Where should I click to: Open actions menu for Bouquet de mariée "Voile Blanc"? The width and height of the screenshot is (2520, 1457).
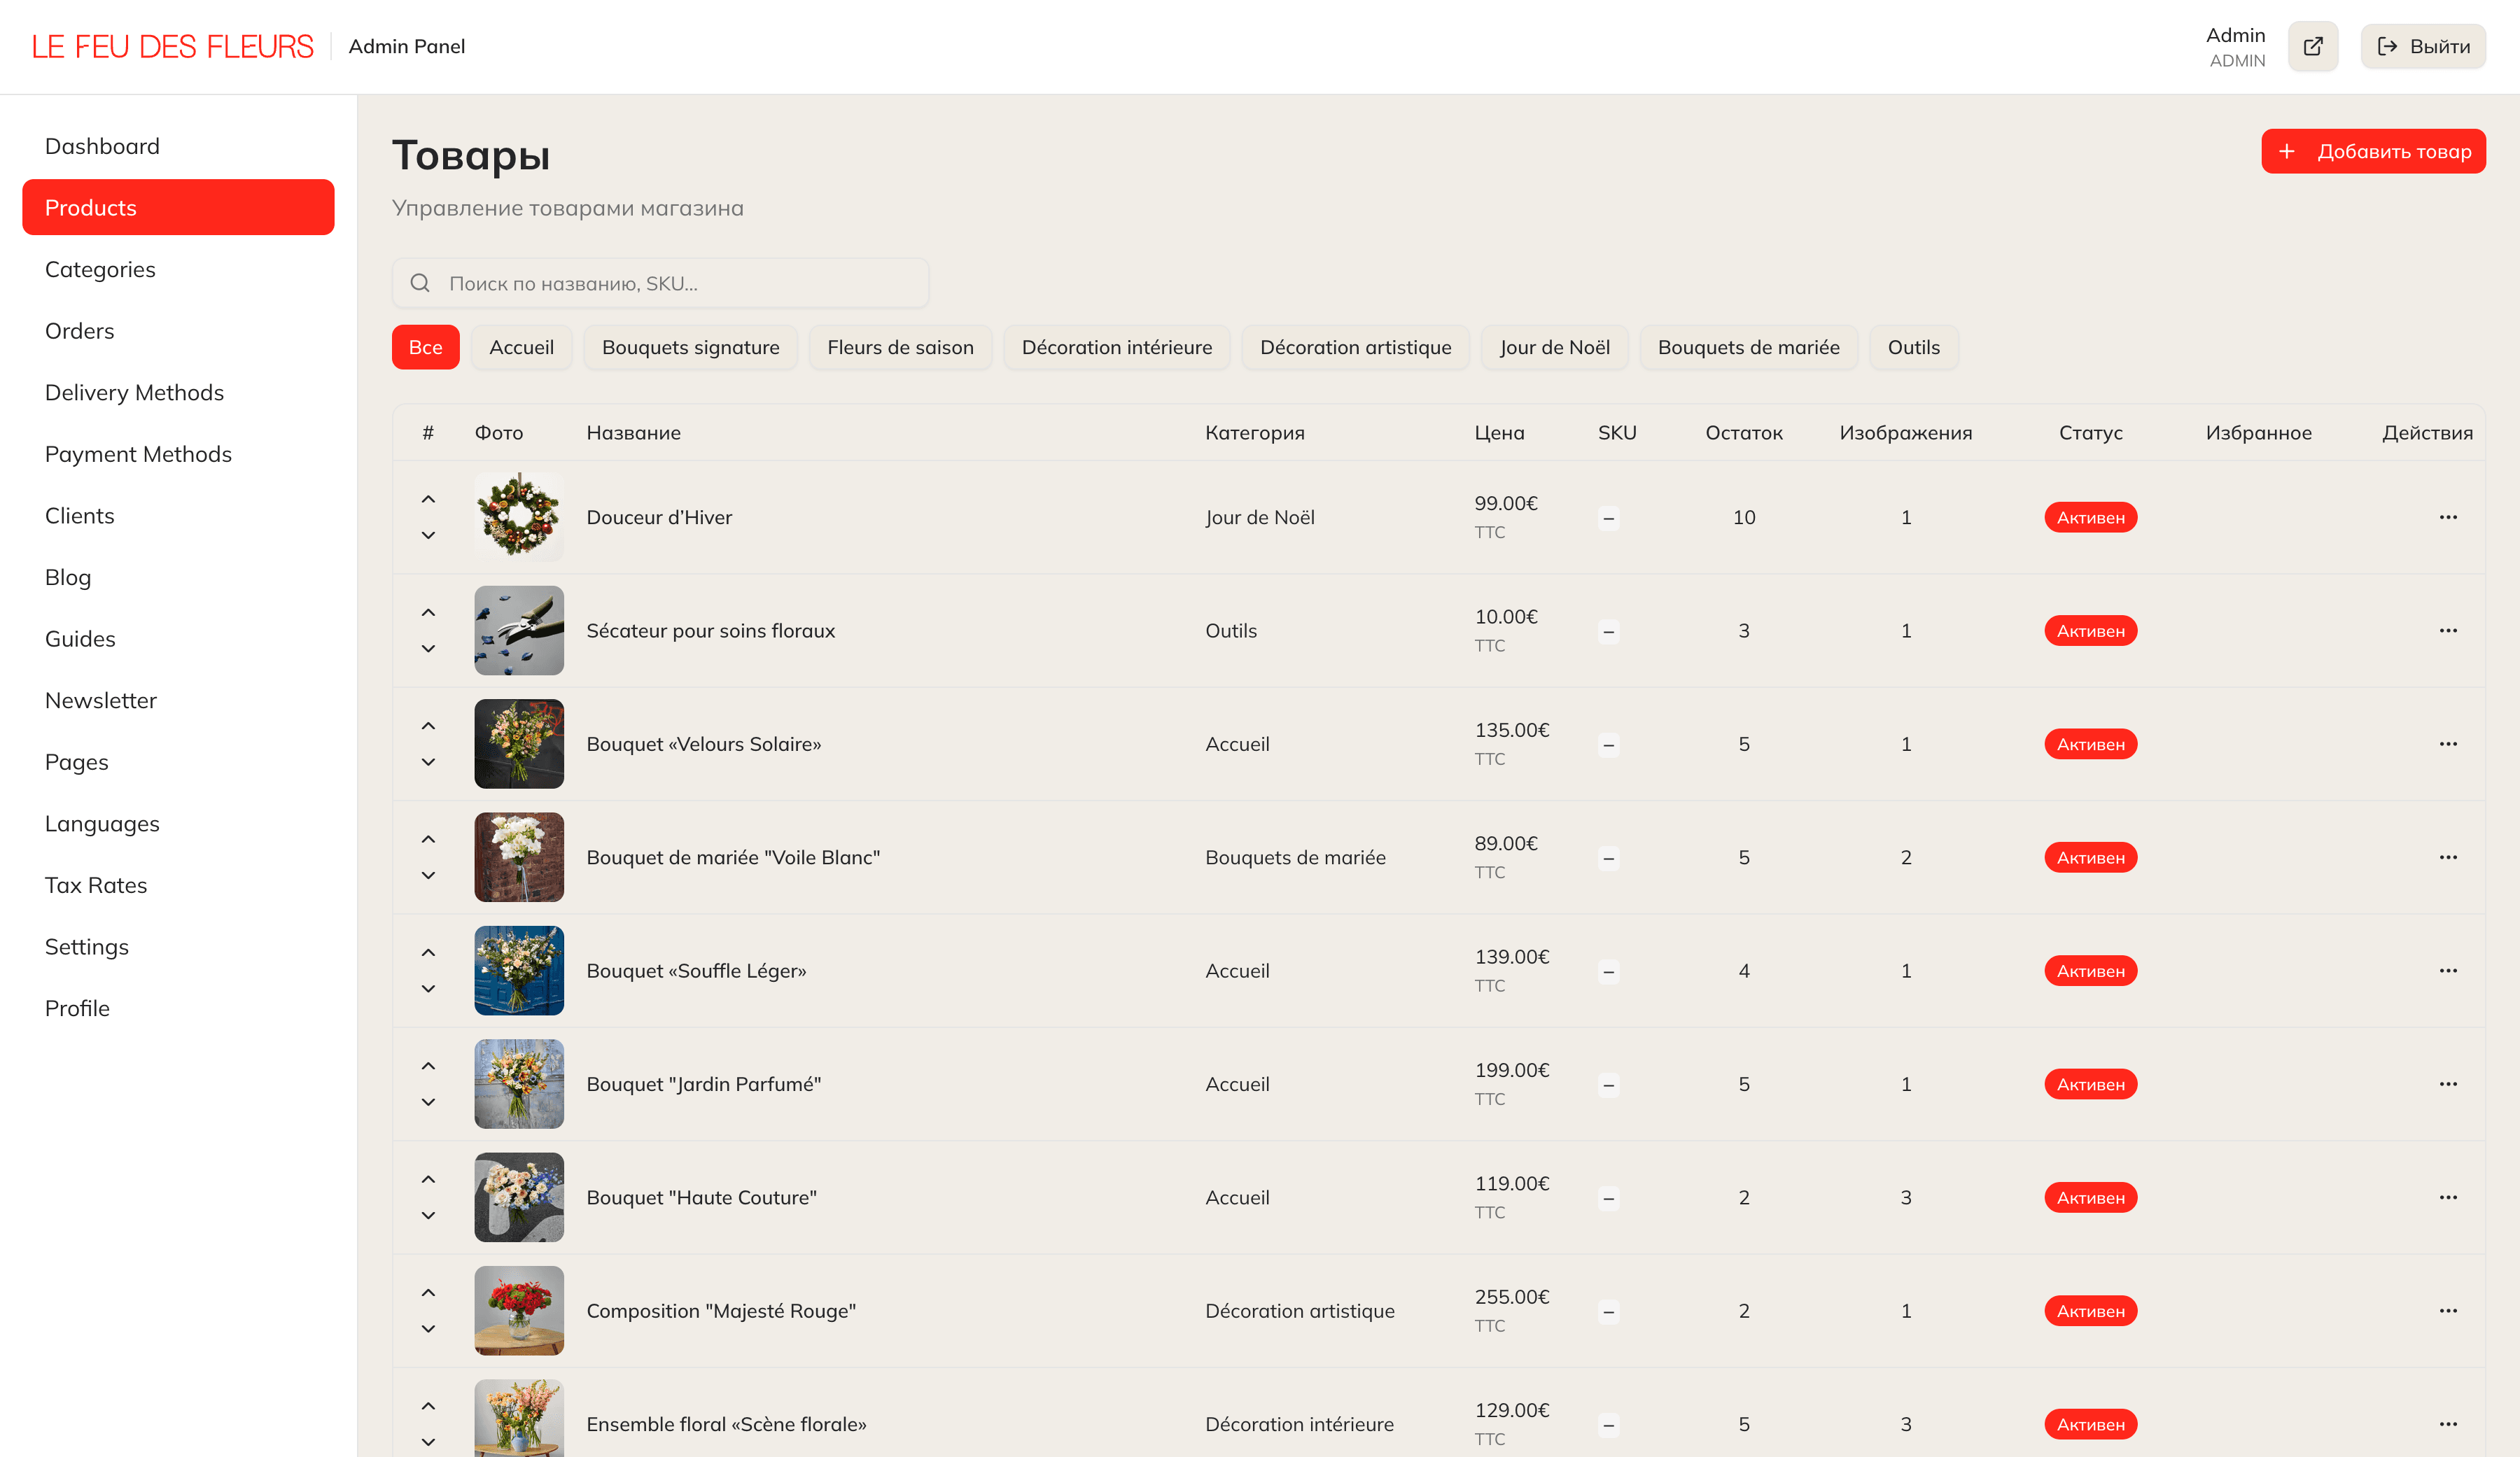click(x=2447, y=857)
